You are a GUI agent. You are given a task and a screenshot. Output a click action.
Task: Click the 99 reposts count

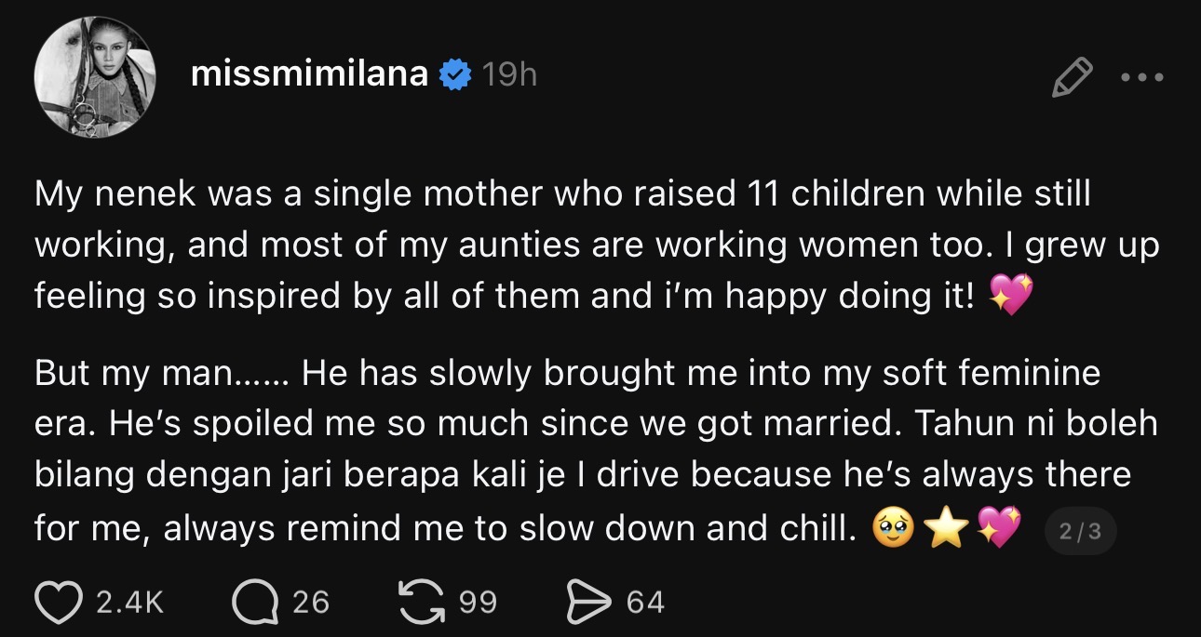[x=478, y=603]
